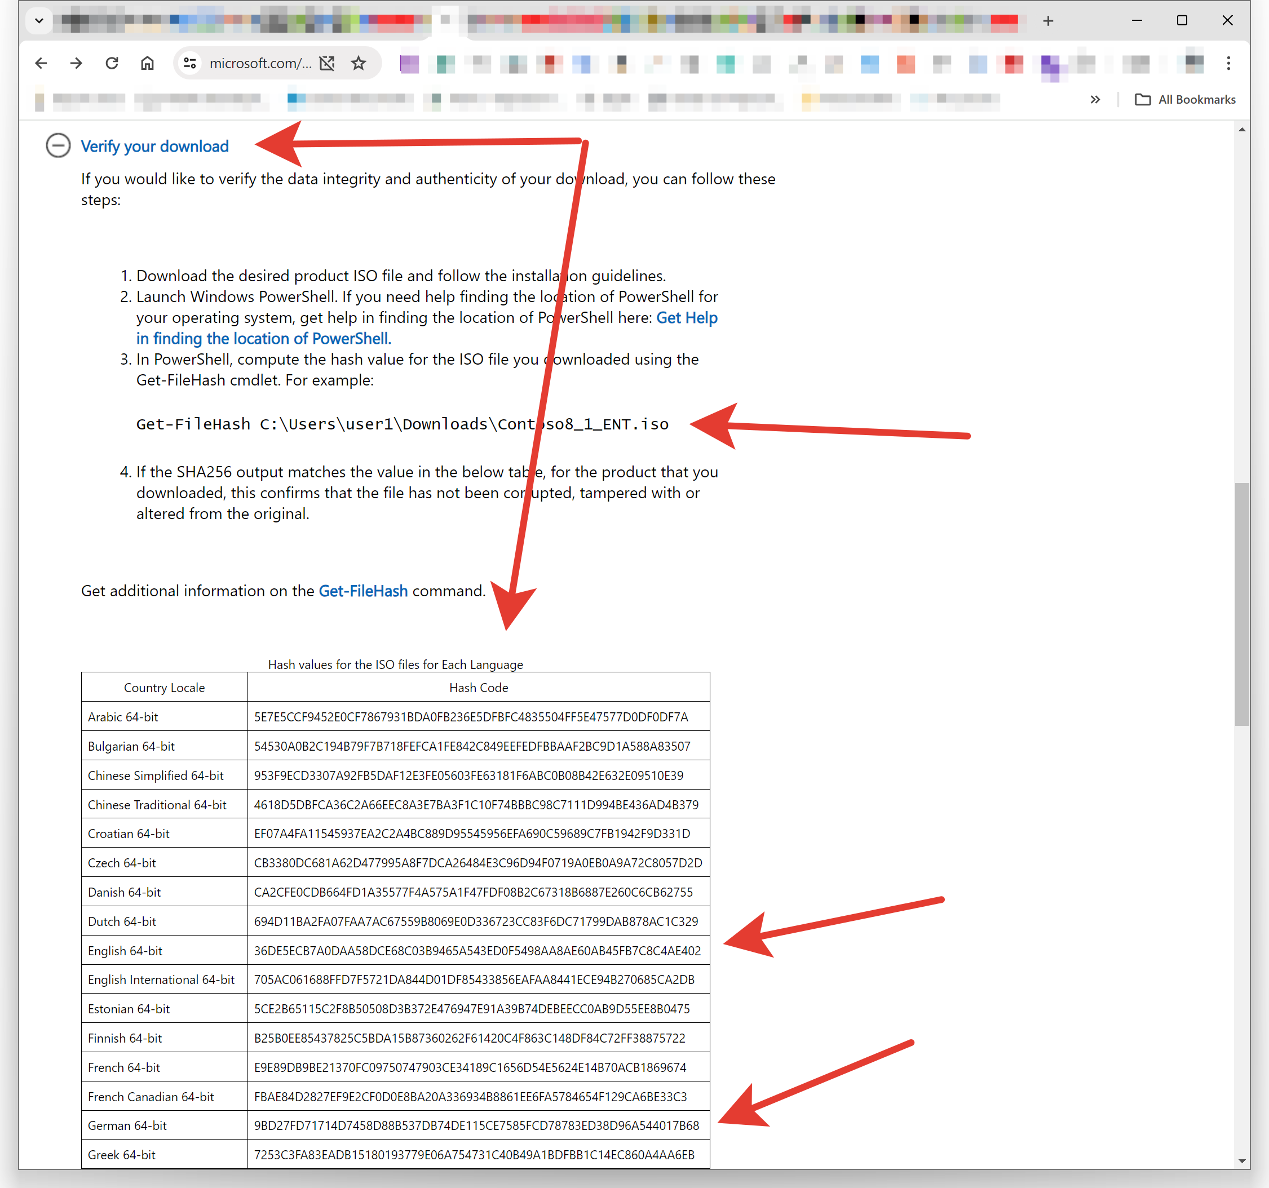1269x1188 pixels.
Task: Go back to the previous page
Action: (x=42, y=63)
